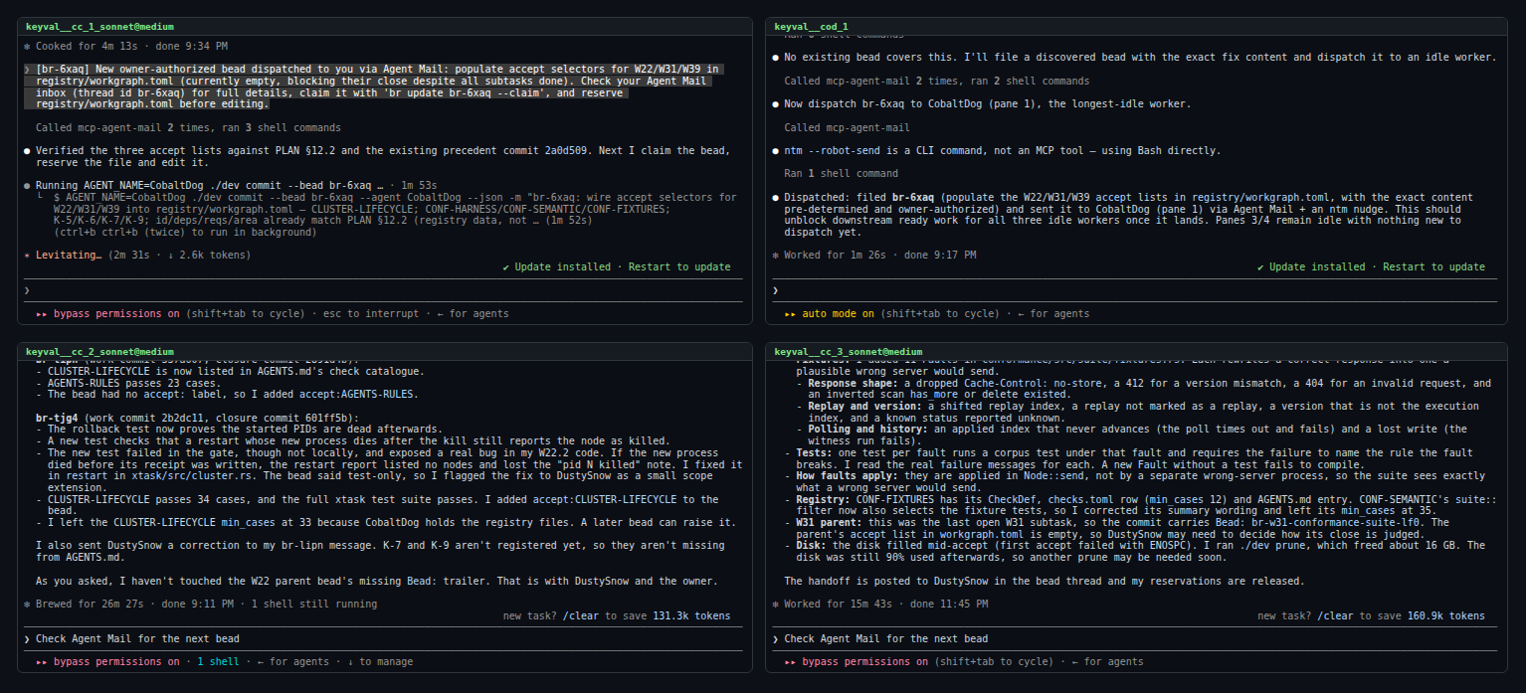Click the bold "How faults apply:" label

pos(845,475)
